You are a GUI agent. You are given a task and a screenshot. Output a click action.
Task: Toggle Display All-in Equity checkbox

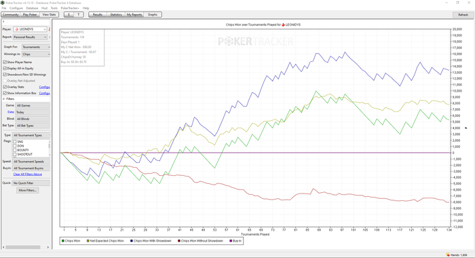point(5,68)
